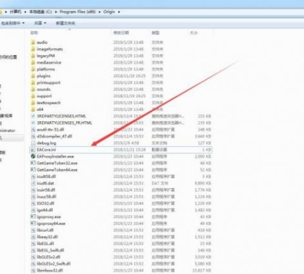
Task: Click Program Files (x86) in breadcrumb
Action: [x=78, y=12]
